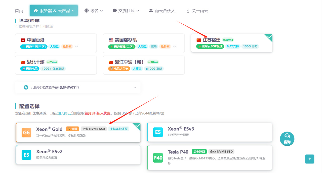Select the Xeon E5v2 configuration card
This screenshot has height=173, width=322.
[78, 155]
